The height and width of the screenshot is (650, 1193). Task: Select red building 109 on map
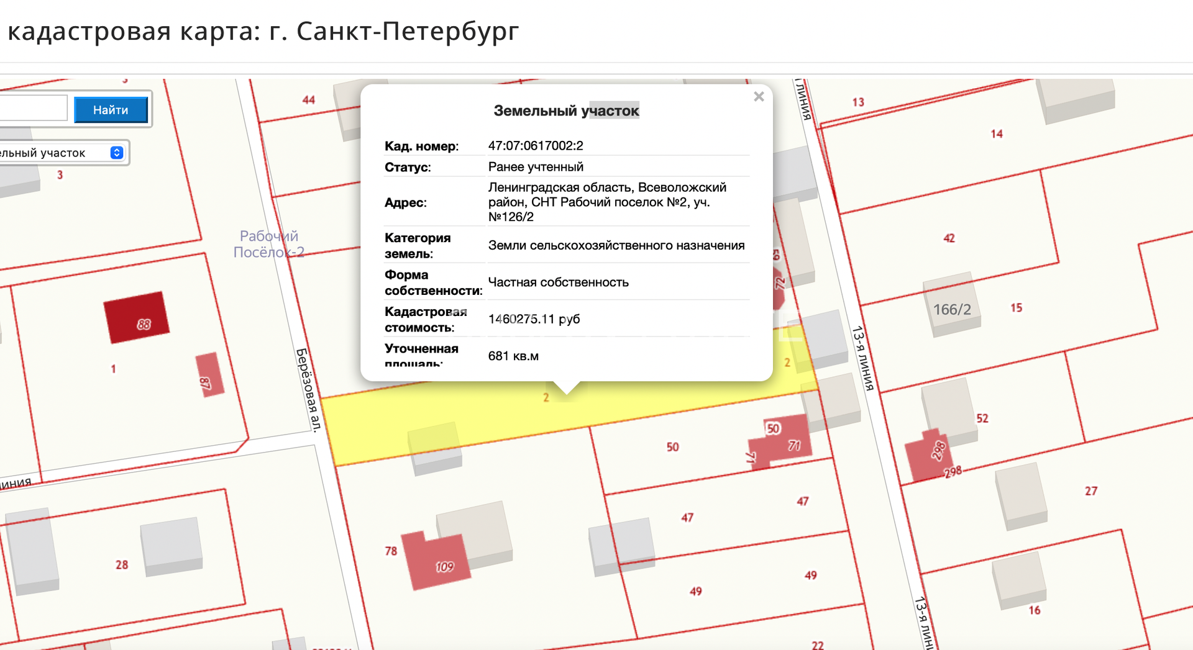(x=436, y=561)
